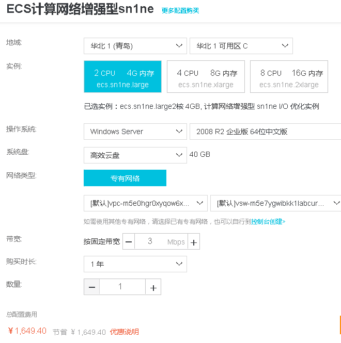
Task: Select the 专有网络 network type button
Action: point(125,178)
